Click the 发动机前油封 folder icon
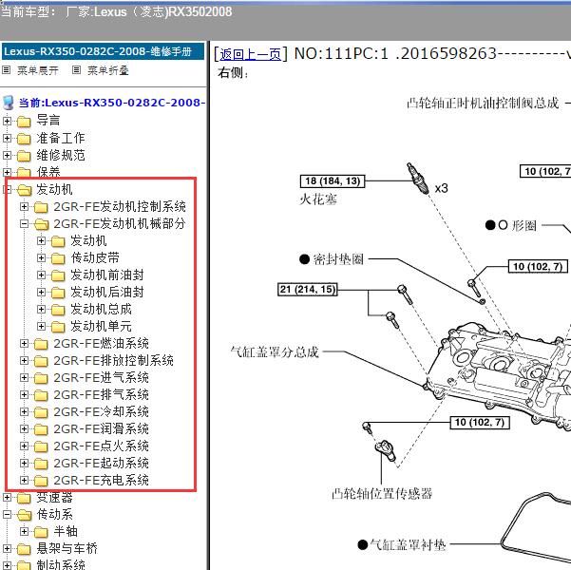Viewport: 571px width, 570px height. click(x=58, y=275)
